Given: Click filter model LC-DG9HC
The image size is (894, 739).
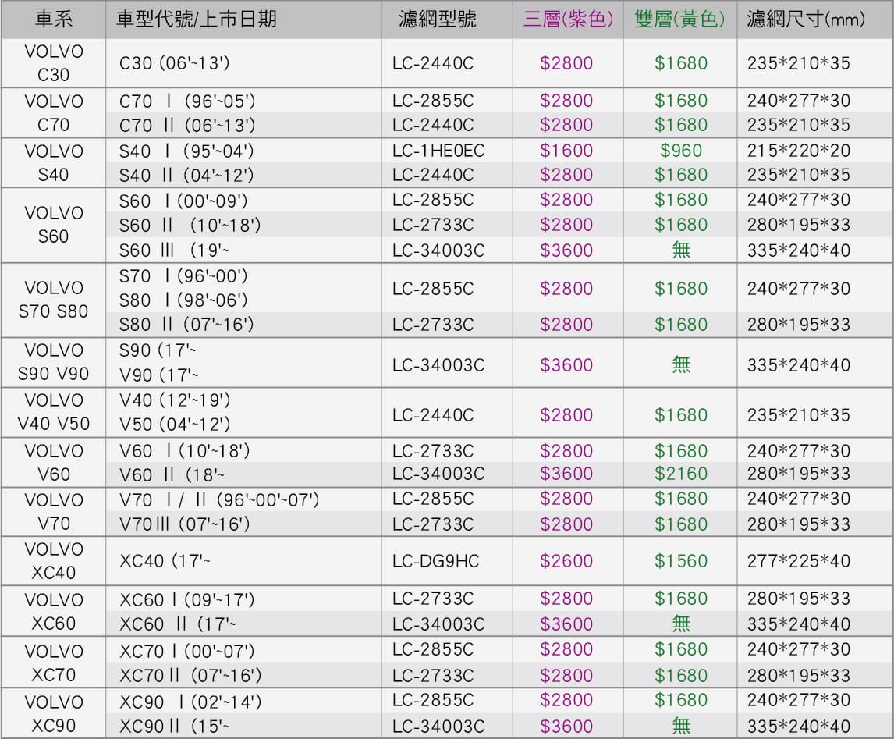Looking at the screenshot, I should pyautogui.click(x=435, y=561).
